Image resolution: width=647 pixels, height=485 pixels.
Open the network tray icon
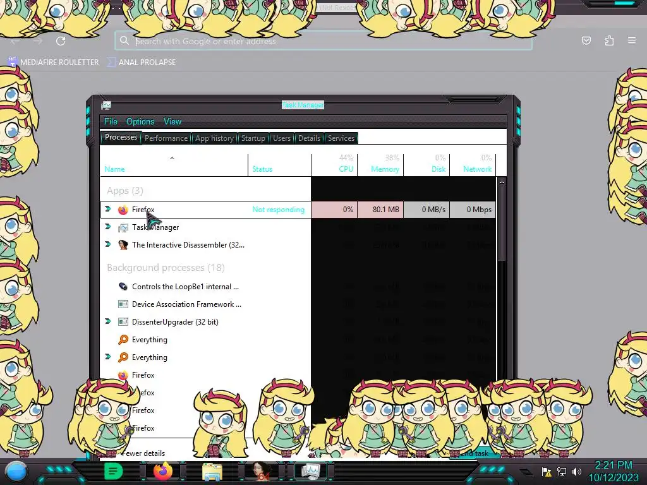pyautogui.click(x=562, y=471)
